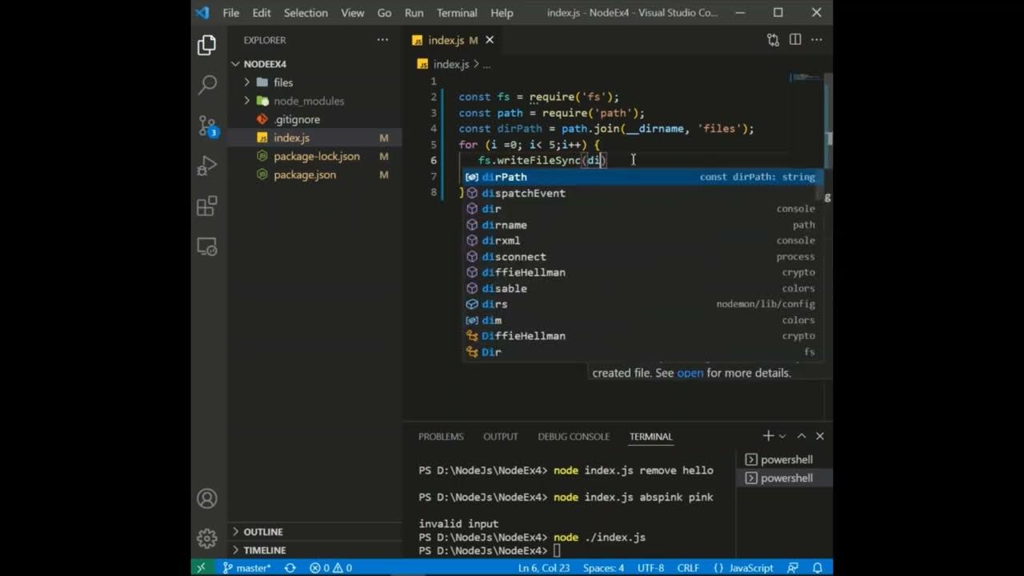
Task: Close the terminal panel
Action: 820,436
